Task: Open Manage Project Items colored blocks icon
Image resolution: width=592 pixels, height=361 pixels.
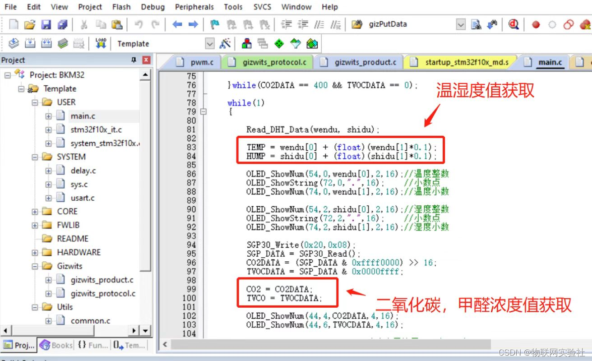Action: [x=247, y=43]
